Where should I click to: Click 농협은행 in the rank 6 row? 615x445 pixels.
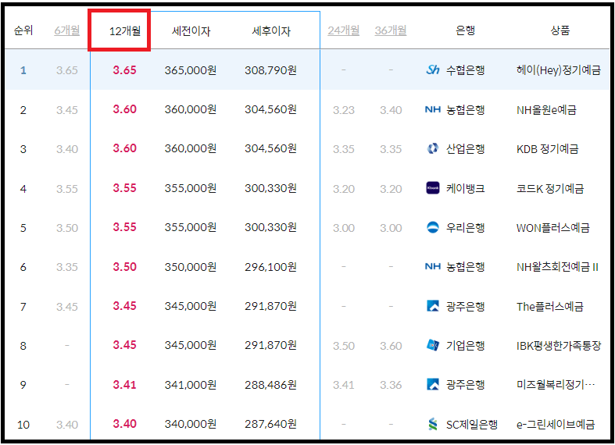tap(466, 267)
